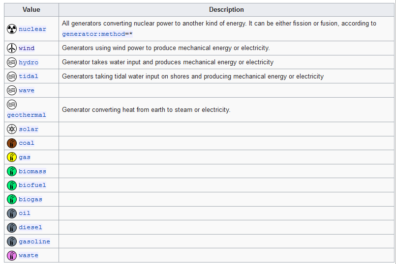The image size is (396, 264).
Task: Follow the gas link
Action: pos(25,157)
